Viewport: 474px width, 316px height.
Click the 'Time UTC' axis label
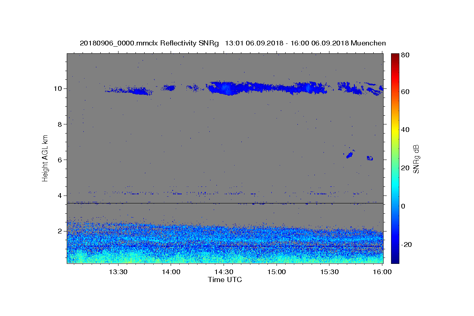pyautogui.click(x=225, y=280)
